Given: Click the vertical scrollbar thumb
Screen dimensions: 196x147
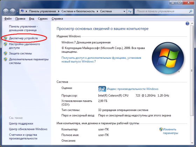Looking at the screenshot, I should pos(192,71).
